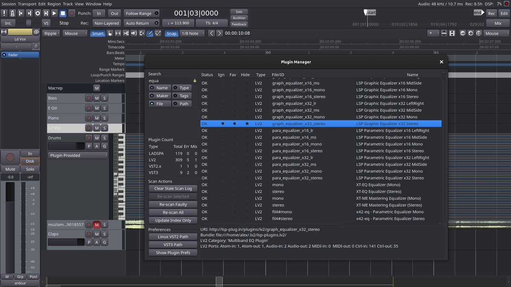The image size is (511, 287).
Task: Toggle Fav dot for graph_equalizer_x32_stereo
Action: coord(234,124)
